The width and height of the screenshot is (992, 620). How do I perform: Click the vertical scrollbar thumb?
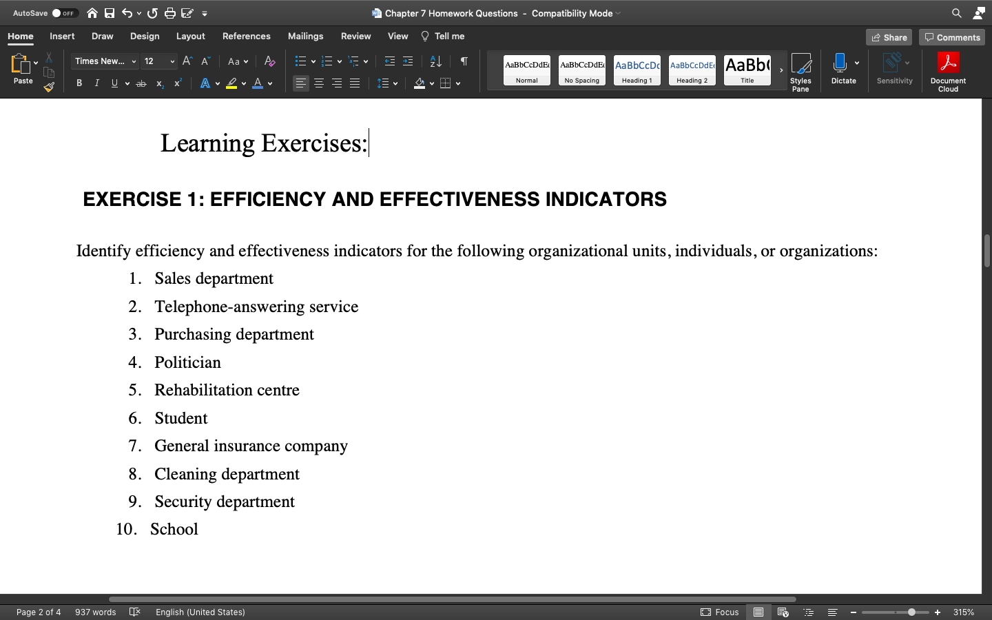pyautogui.click(x=987, y=251)
